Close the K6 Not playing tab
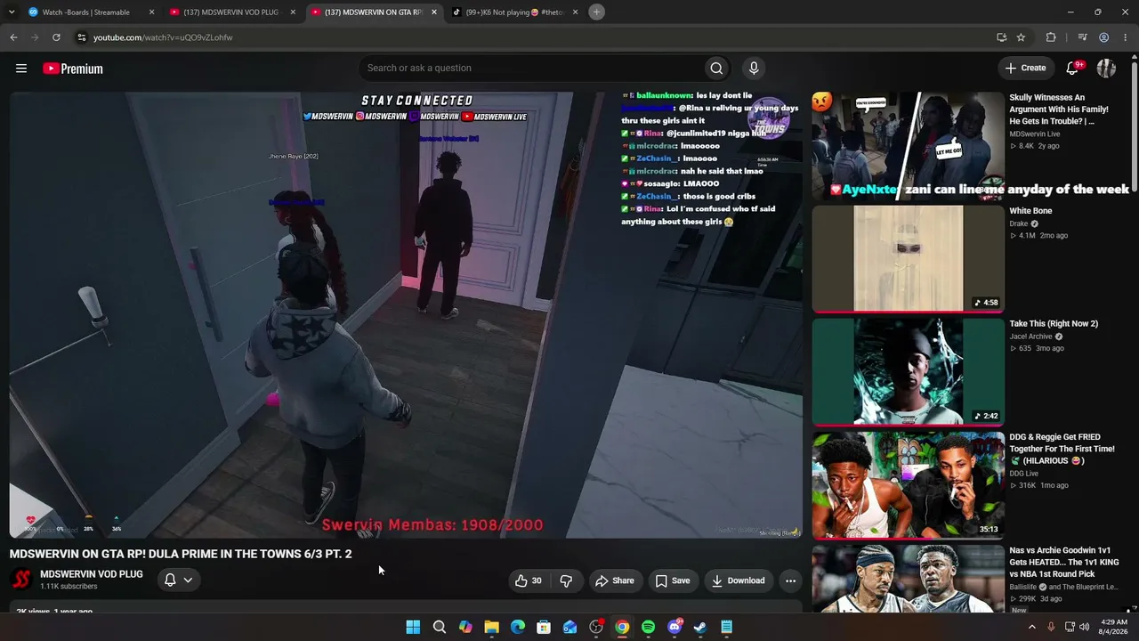Viewport: 1139px width, 641px height. coord(575,12)
